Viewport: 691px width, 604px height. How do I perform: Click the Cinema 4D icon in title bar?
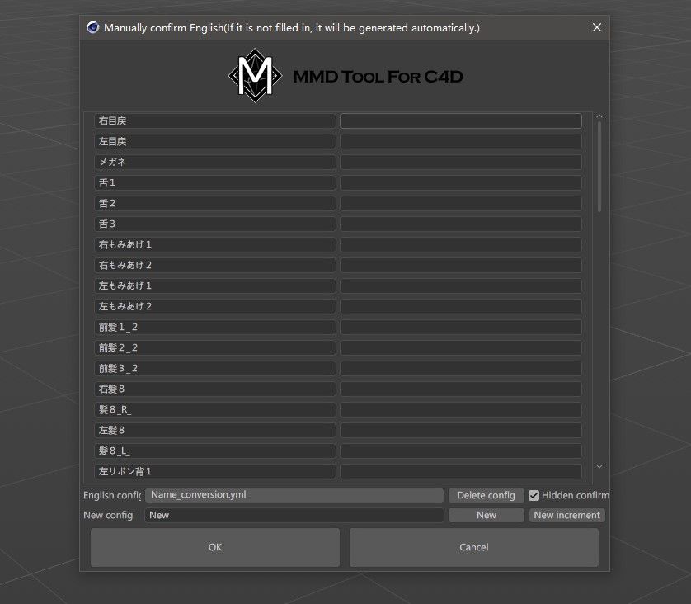[x=92, y=27]
